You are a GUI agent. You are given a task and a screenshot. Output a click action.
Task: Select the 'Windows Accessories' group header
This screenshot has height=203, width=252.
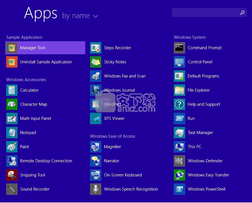26,80
